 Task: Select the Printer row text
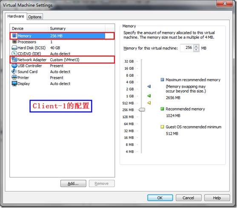click(23, 78)
